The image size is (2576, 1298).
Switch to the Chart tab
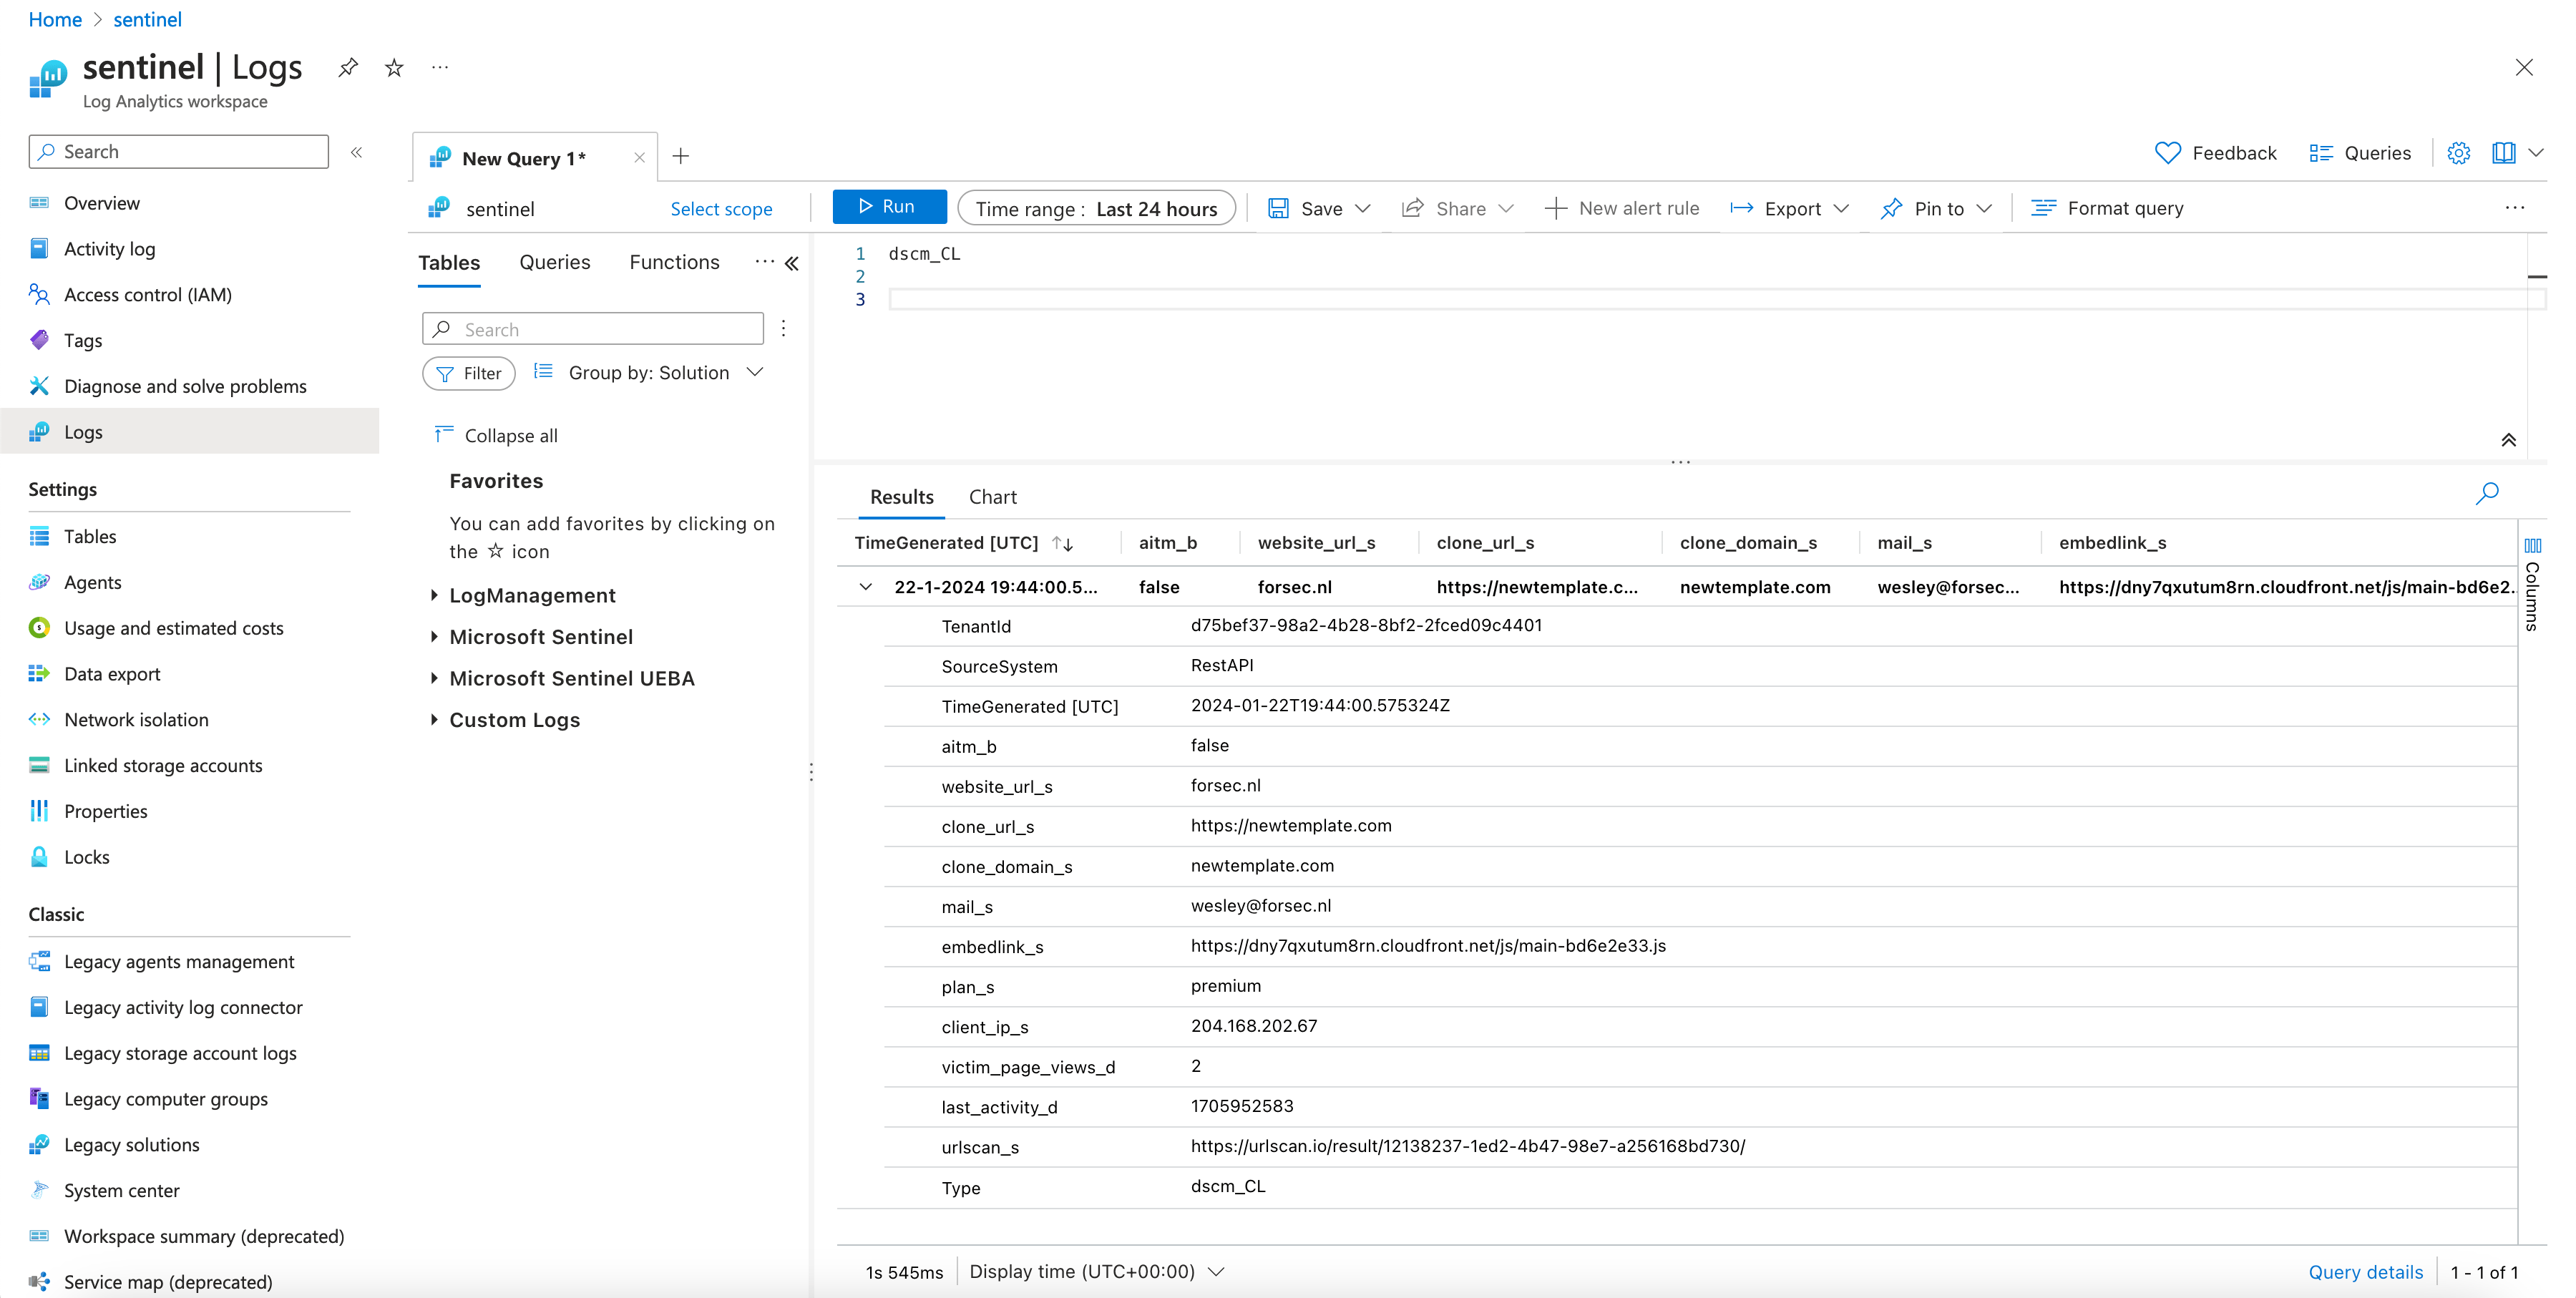coord(992,497)
